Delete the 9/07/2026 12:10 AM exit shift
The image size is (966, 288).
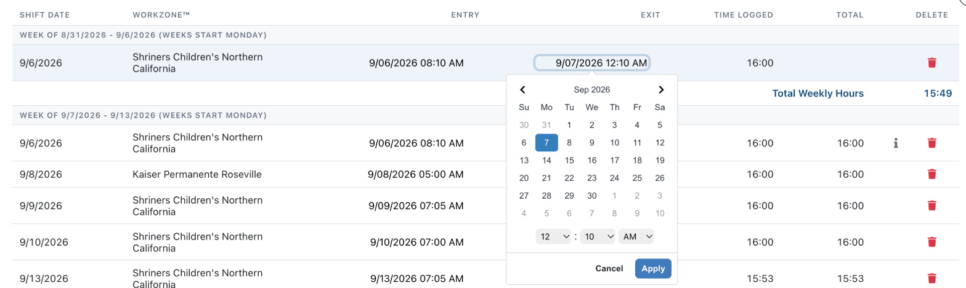pyautogui.click(x=931, y=63)
